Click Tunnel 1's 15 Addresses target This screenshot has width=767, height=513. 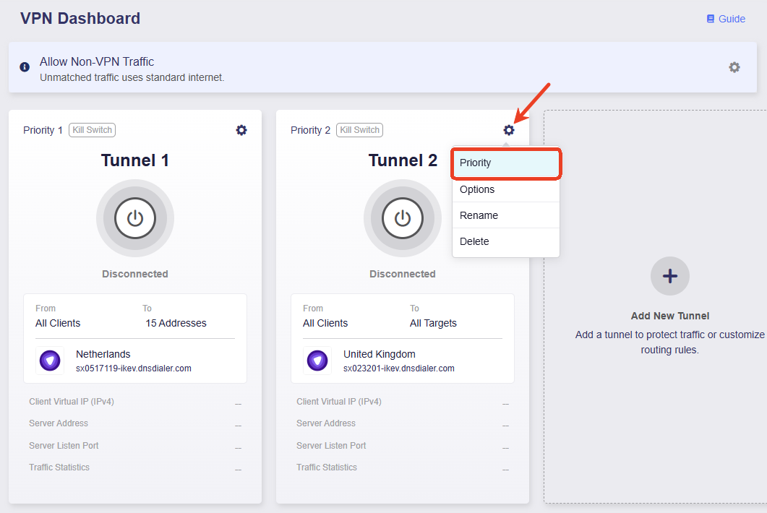(176, 323)
